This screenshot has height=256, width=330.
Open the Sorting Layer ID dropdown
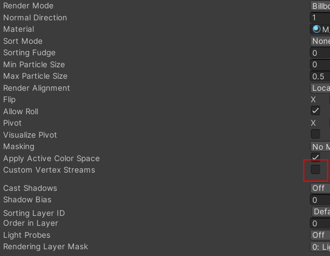pyautogui.click(x=321, y=212)
